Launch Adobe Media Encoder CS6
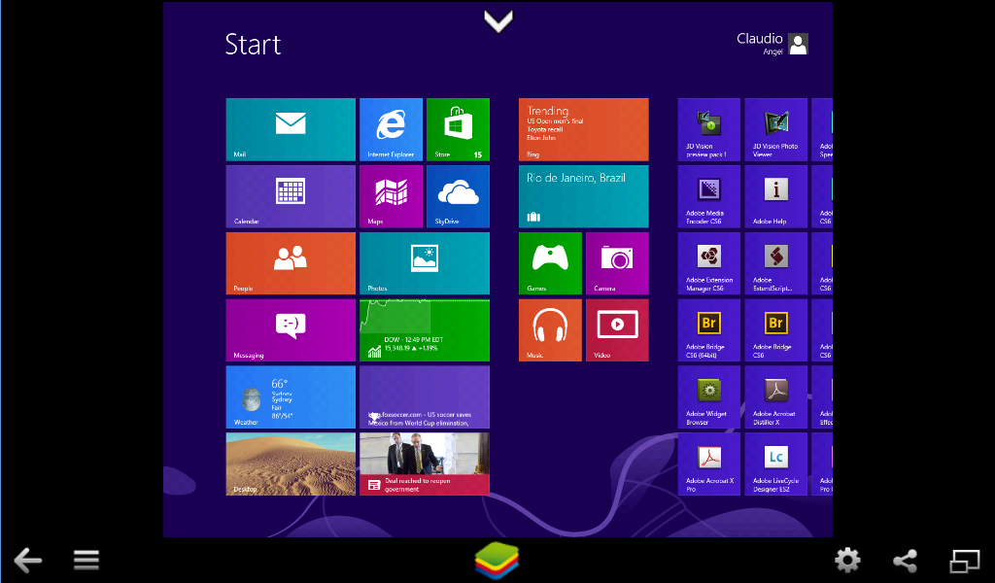 click(x=709, y=196)
